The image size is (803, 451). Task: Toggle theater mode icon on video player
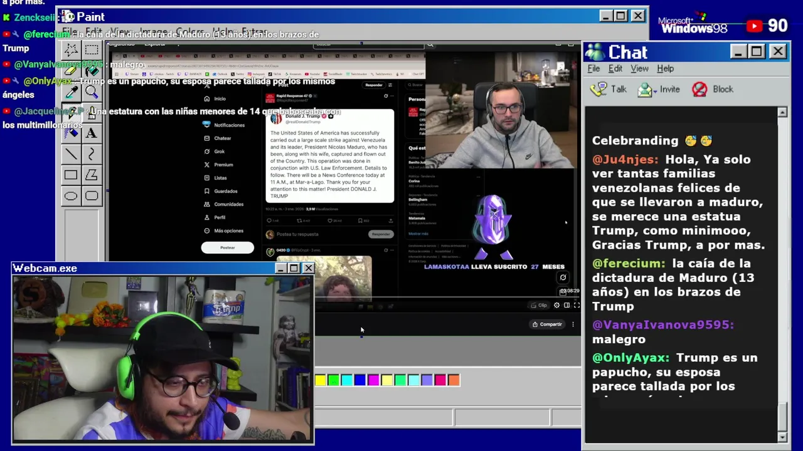click(x=566, y=305)
